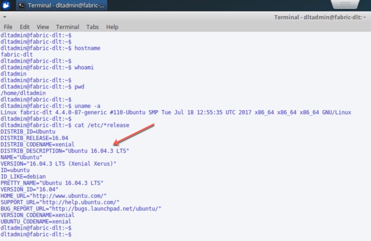Image resolution: width=371 pixels, height=241 pixels.
Task: Click the 'UBUNTU_CODENAME=xenial' line
Action: [x=36, y=221]
